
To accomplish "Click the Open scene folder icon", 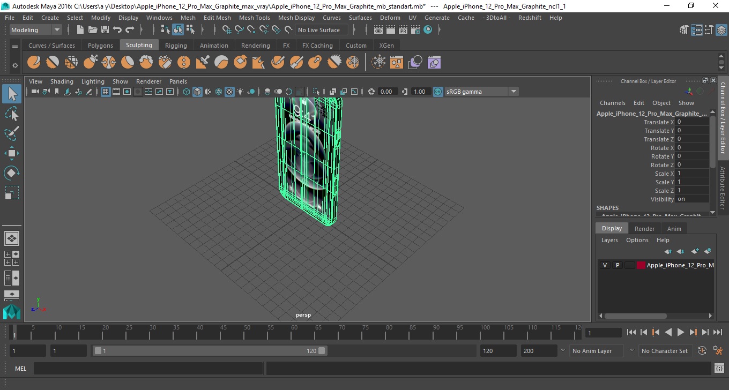I will pyautogui.click(x=93, y=30).
